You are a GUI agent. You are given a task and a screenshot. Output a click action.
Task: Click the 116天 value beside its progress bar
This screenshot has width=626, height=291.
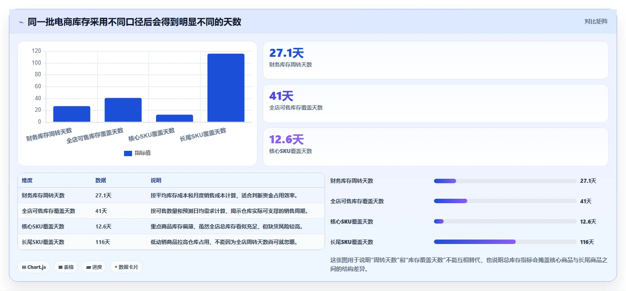tap(587, 242)
